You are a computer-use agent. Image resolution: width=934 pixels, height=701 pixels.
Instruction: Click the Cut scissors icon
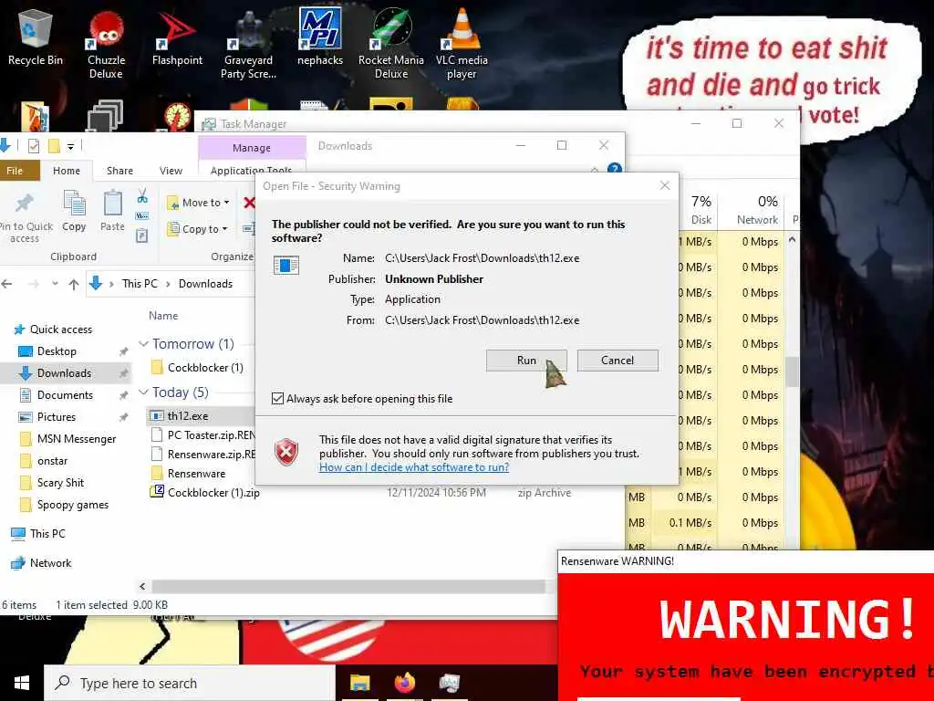click(142, 195)
